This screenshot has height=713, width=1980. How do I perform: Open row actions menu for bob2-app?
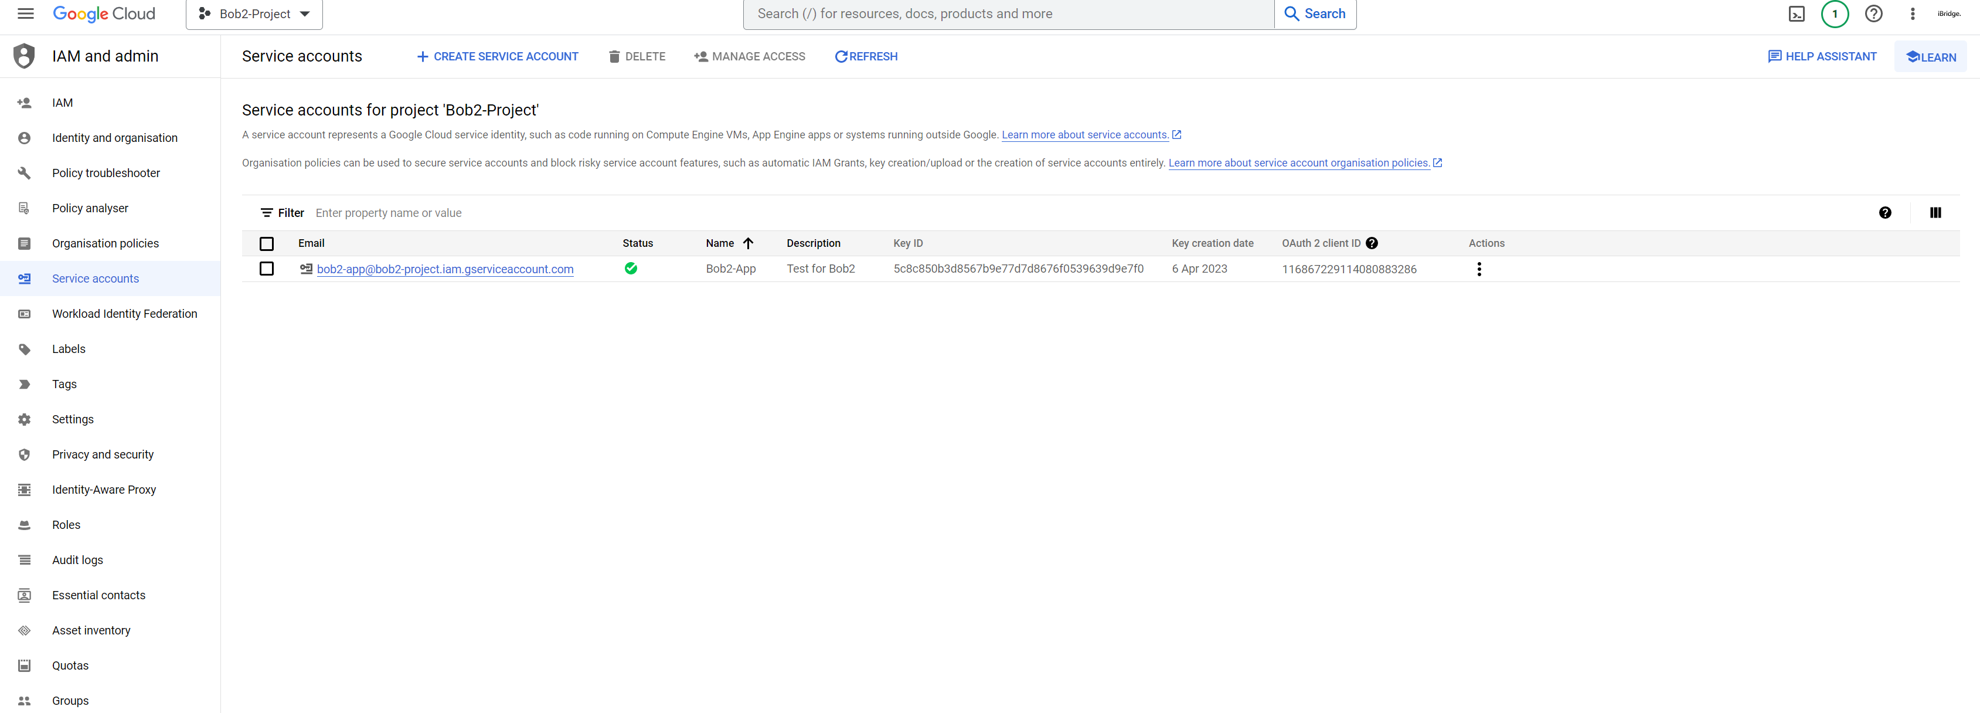point(1479,269)
